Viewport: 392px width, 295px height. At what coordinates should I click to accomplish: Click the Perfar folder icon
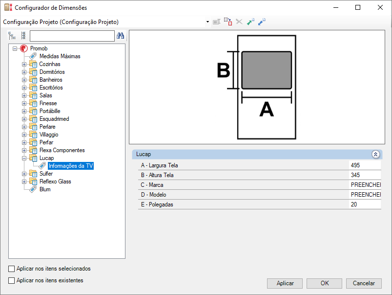[x=33, y=142]
